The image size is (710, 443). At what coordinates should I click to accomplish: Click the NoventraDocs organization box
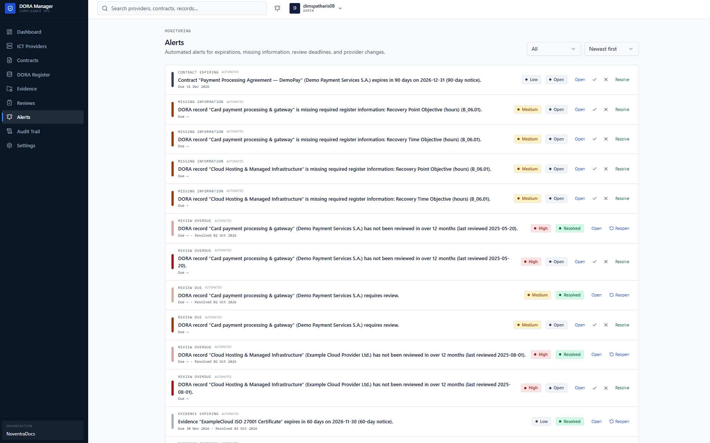pos(43,430)
